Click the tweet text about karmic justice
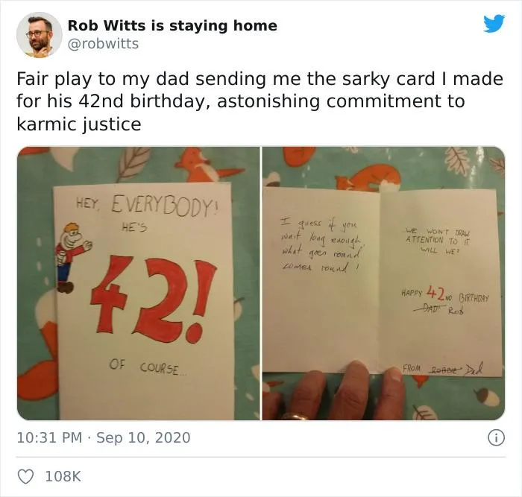Screen dimensions: 522x497 (260, 101)
